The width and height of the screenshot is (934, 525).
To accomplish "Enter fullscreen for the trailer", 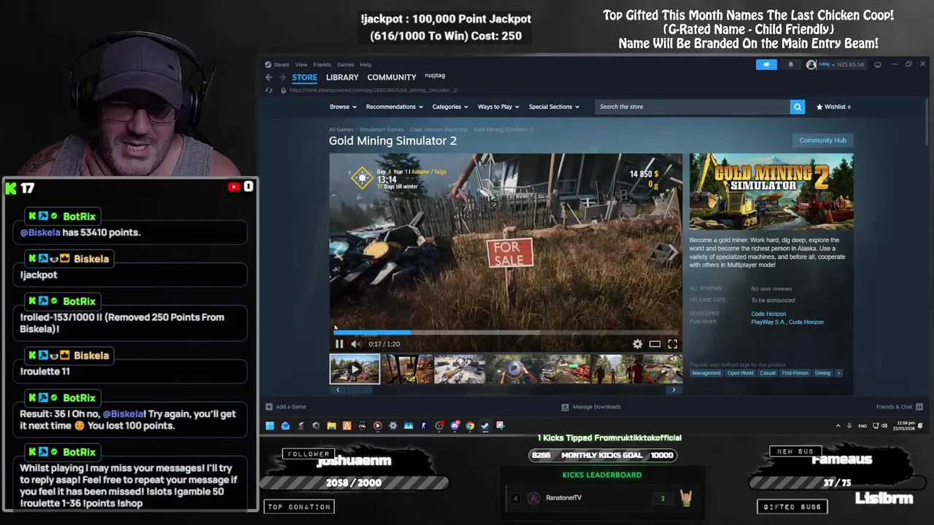I will pyautogui.click(x=673, y=344).
